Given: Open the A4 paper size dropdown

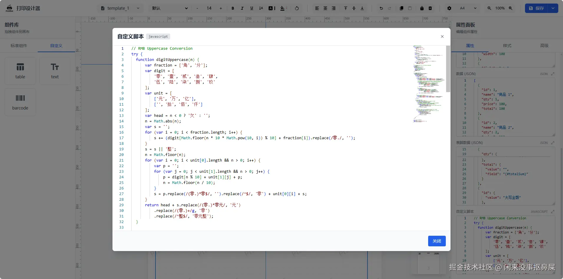Looking at the screenshot, I should 468,8.
